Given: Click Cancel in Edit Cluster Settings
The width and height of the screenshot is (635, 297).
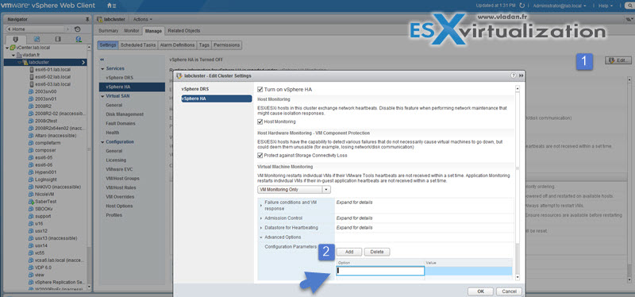Looking at the screenshot, I should 509,291.
